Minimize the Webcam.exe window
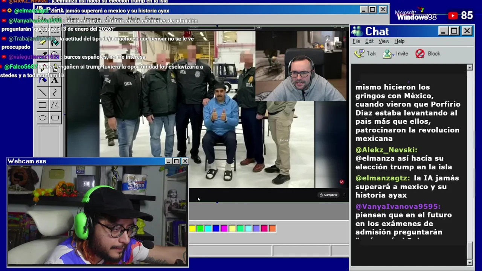Screen dimensions: 482x271 coord(169,161)
